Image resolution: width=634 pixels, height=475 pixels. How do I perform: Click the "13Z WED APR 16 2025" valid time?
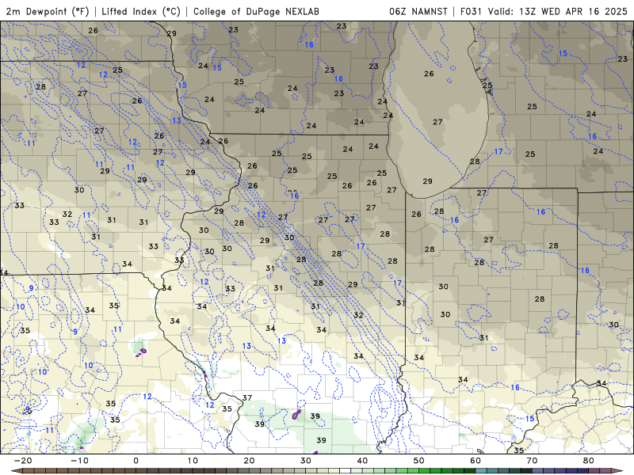tap(573, 11)
